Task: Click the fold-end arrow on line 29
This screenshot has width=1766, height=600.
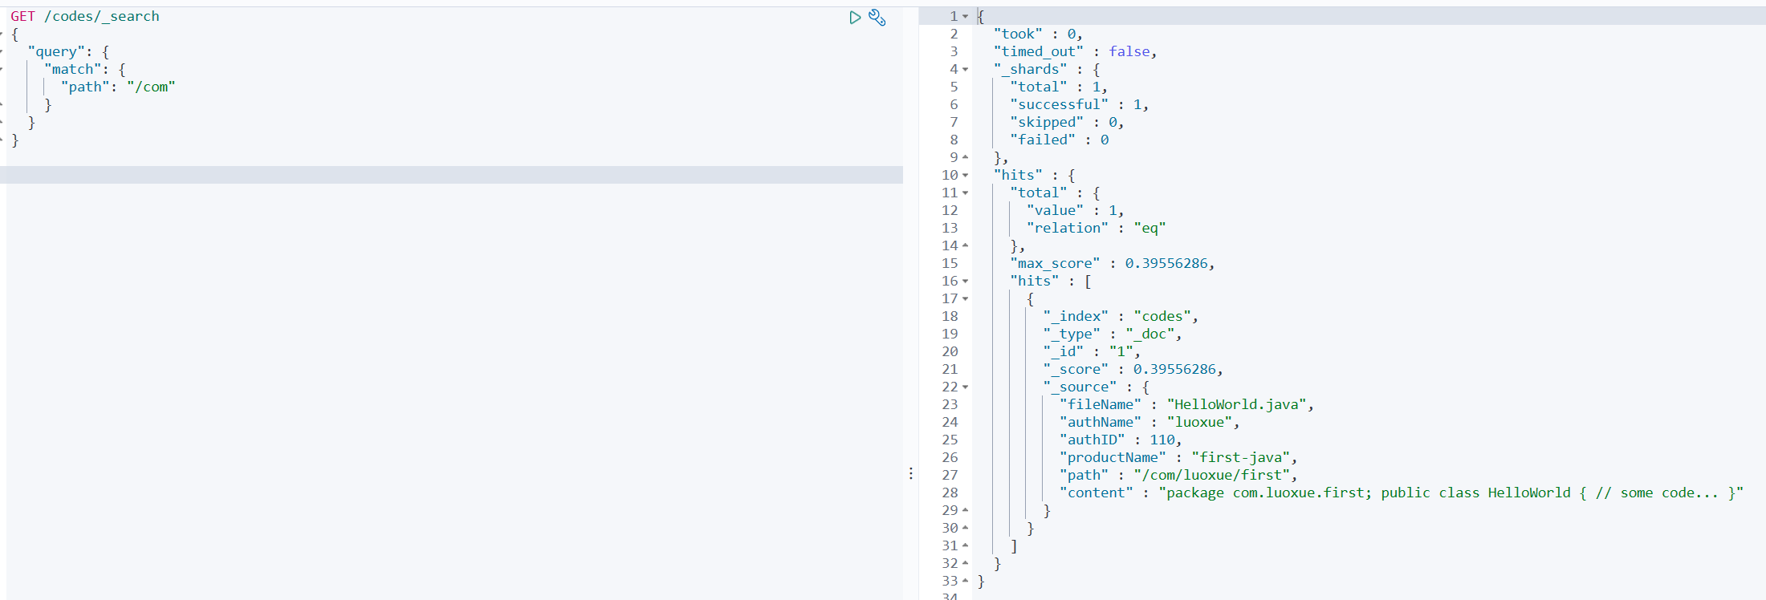Action: point(966,510)
